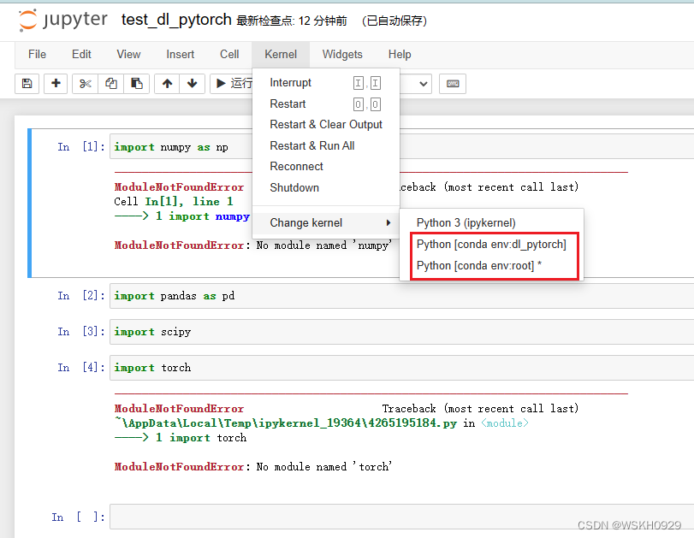Open the Help menu
This screenshot has height=538, width=694.
400,55
